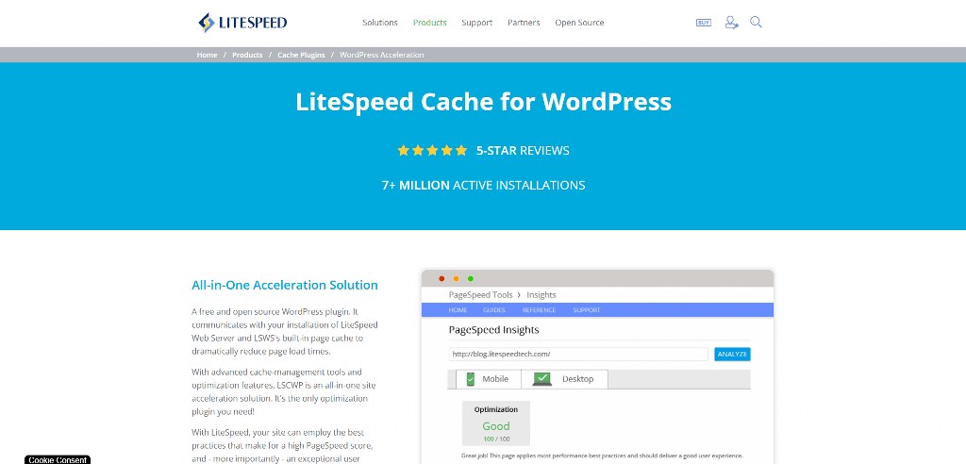Viewport: 966px width, 464px height.
Task: Click All-in-One Acceleration Solution heading
Action: (285, 286)
